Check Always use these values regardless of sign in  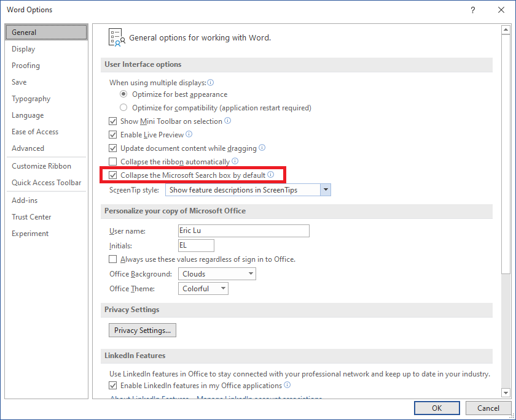tap(112, 259)
